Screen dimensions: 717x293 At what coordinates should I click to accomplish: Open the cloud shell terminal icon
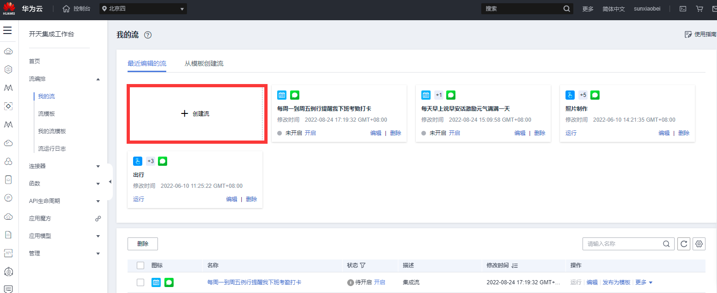[x=683, y=9]
